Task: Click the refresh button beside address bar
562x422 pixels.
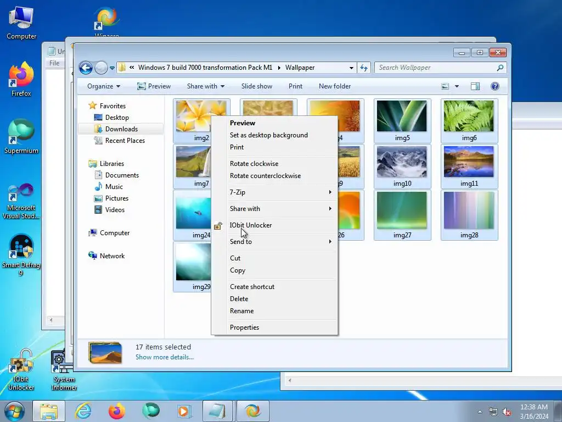Action: click(x=364, y=68)
